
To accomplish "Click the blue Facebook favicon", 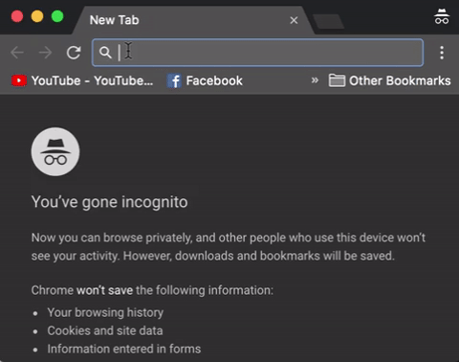I will [x=174, y=81].
